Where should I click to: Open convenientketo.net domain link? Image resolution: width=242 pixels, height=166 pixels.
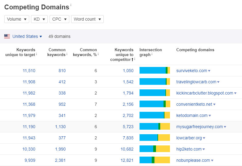click(x=194, y=104)
